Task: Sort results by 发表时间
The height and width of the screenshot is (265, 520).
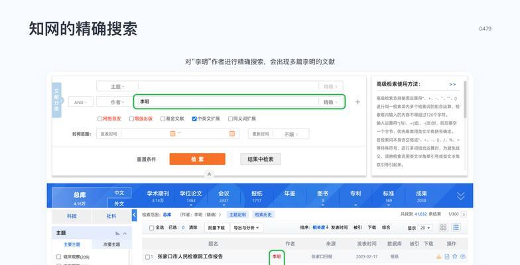Action: click(339, 228)
